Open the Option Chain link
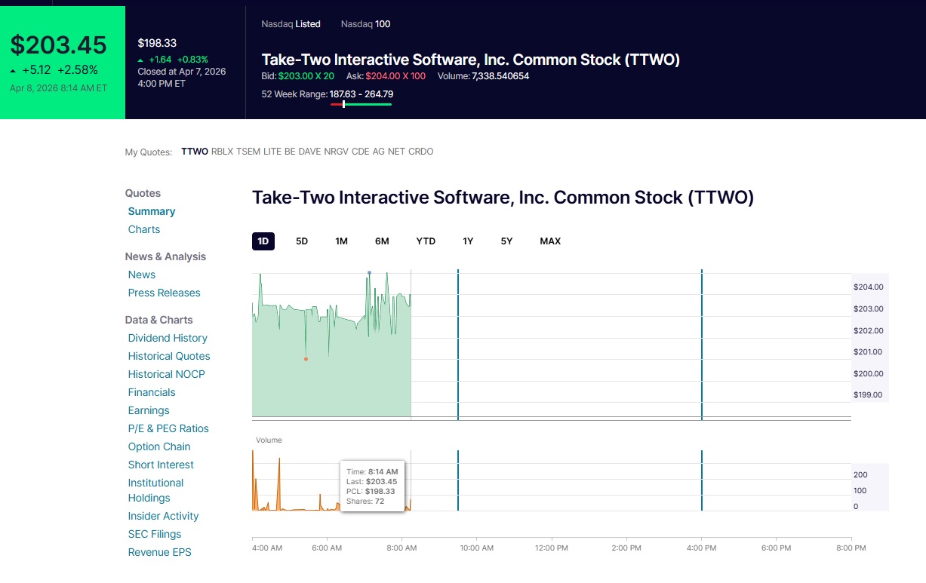The height and width of the screenshot is (583, 926). click(159, 446)
